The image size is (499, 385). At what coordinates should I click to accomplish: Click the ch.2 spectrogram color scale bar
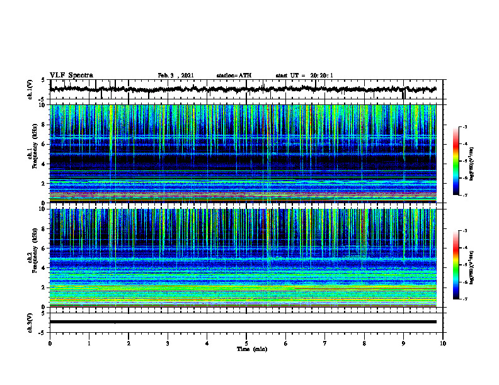456,265
